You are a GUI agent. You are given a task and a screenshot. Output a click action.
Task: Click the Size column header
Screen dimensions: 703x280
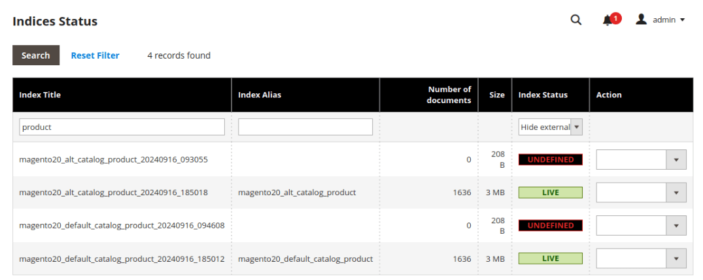pyautogui.click(x=497, y=95)
